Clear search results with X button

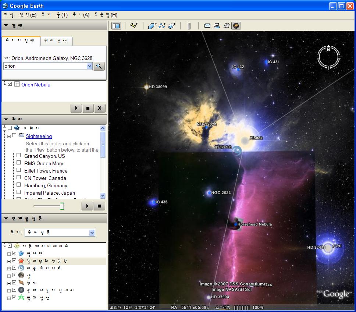[x=100, y=108]
